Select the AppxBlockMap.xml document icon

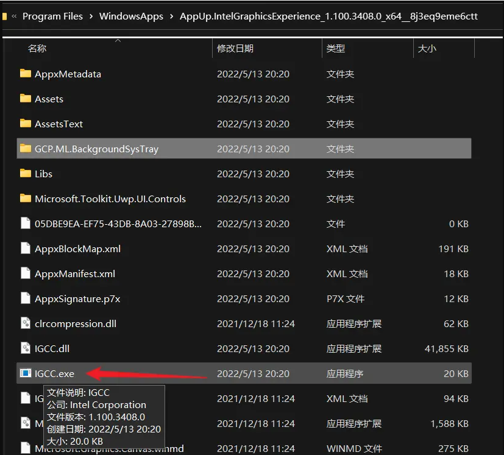pyautogui.click(x=26, y=249)
